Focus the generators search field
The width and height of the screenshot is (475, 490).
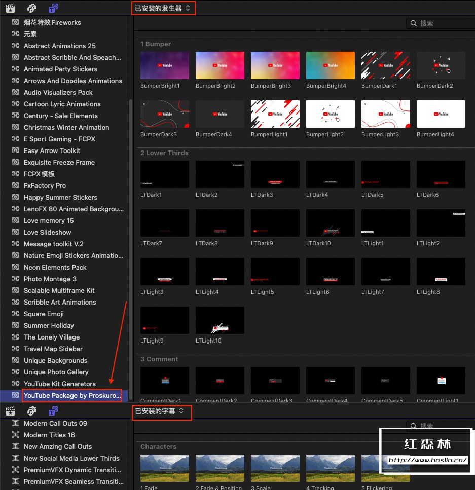pyautogui.click(x=441, y=23)
